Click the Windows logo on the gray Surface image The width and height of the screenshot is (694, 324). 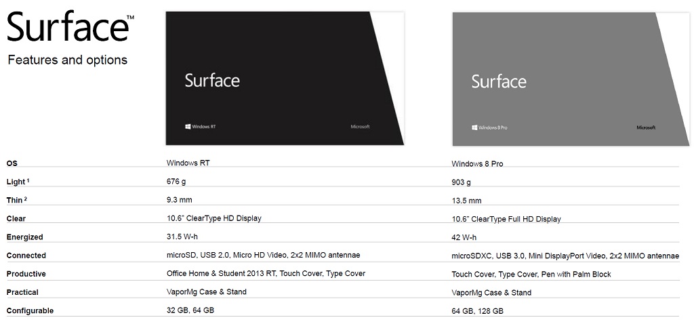[x=474, y=127]
